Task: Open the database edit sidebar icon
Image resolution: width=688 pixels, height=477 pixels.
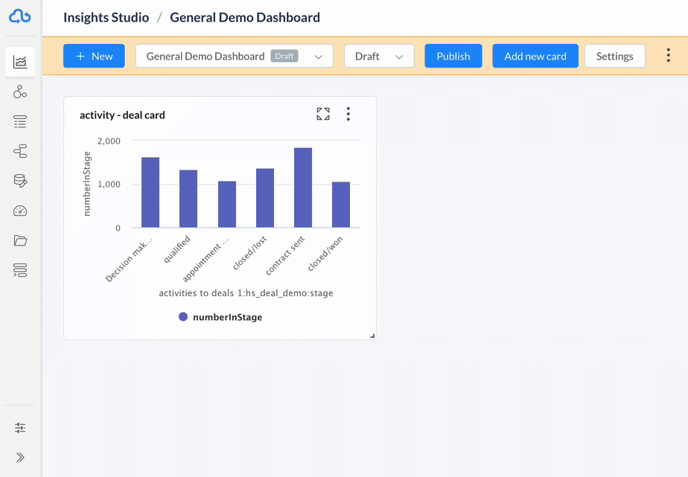Action: click(20, 181)
